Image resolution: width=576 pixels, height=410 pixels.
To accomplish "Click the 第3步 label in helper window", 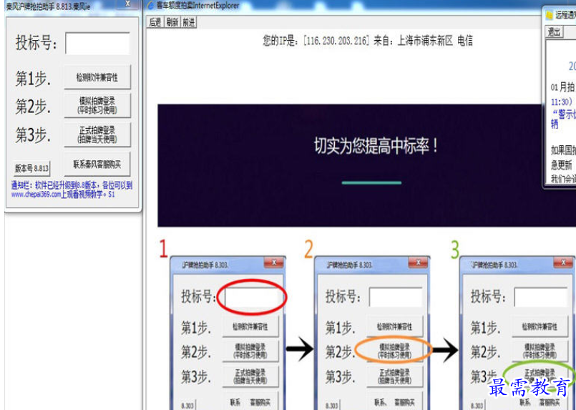I will pos(33,135).
